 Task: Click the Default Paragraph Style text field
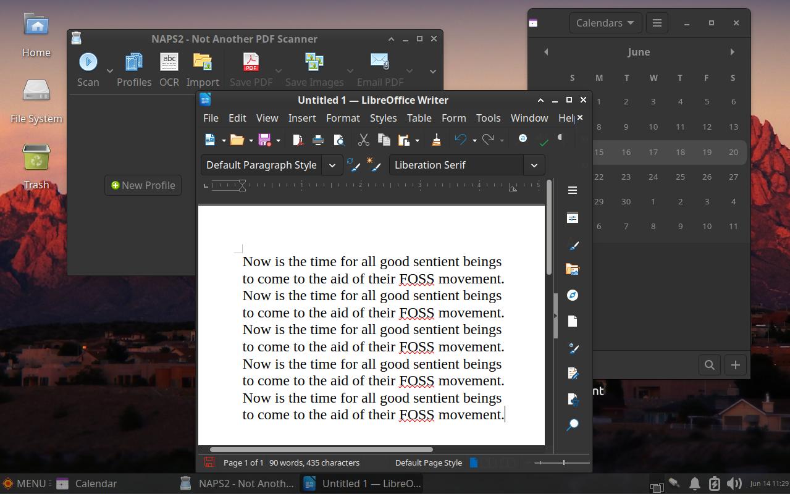pos(261,165)
